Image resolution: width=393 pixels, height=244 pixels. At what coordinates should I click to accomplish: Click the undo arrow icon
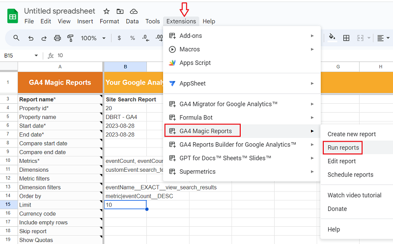(x=30, y=38)
